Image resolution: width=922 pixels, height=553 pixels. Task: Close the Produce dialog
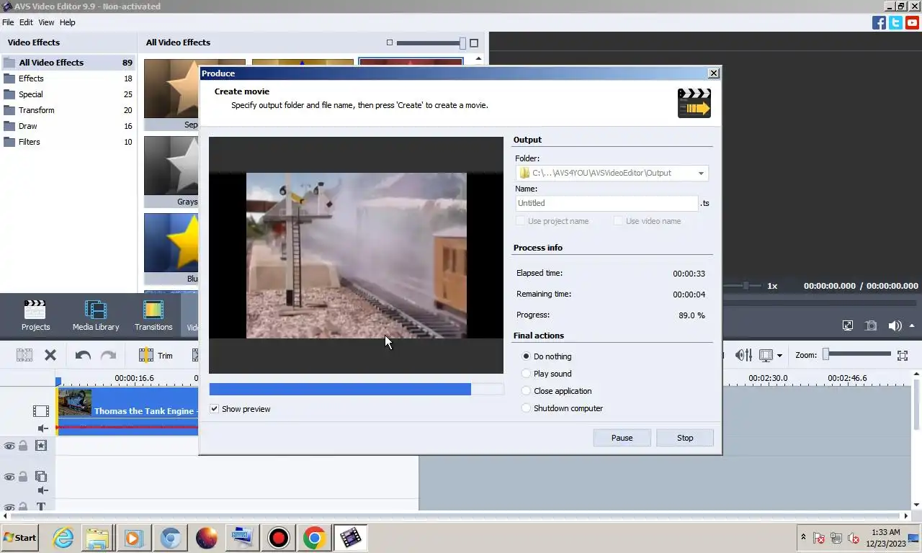[x=713, y=73]
